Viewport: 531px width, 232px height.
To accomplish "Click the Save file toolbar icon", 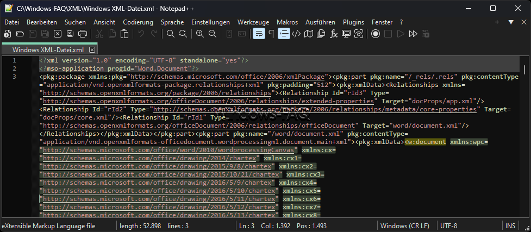I will [33, 34].
